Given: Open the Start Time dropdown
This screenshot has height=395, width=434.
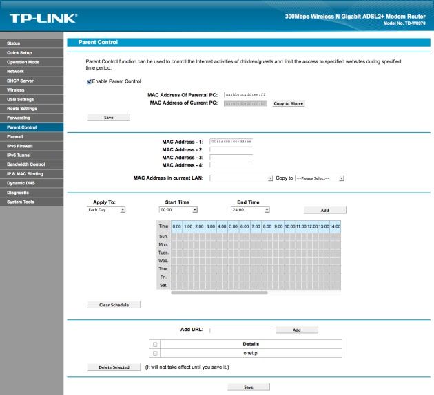Looking at the screenshot, I should click(x=178, y=210).
